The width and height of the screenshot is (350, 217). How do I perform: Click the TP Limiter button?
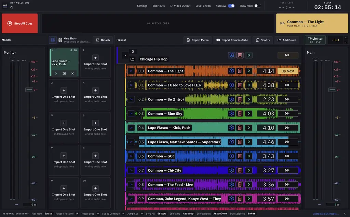315,40
